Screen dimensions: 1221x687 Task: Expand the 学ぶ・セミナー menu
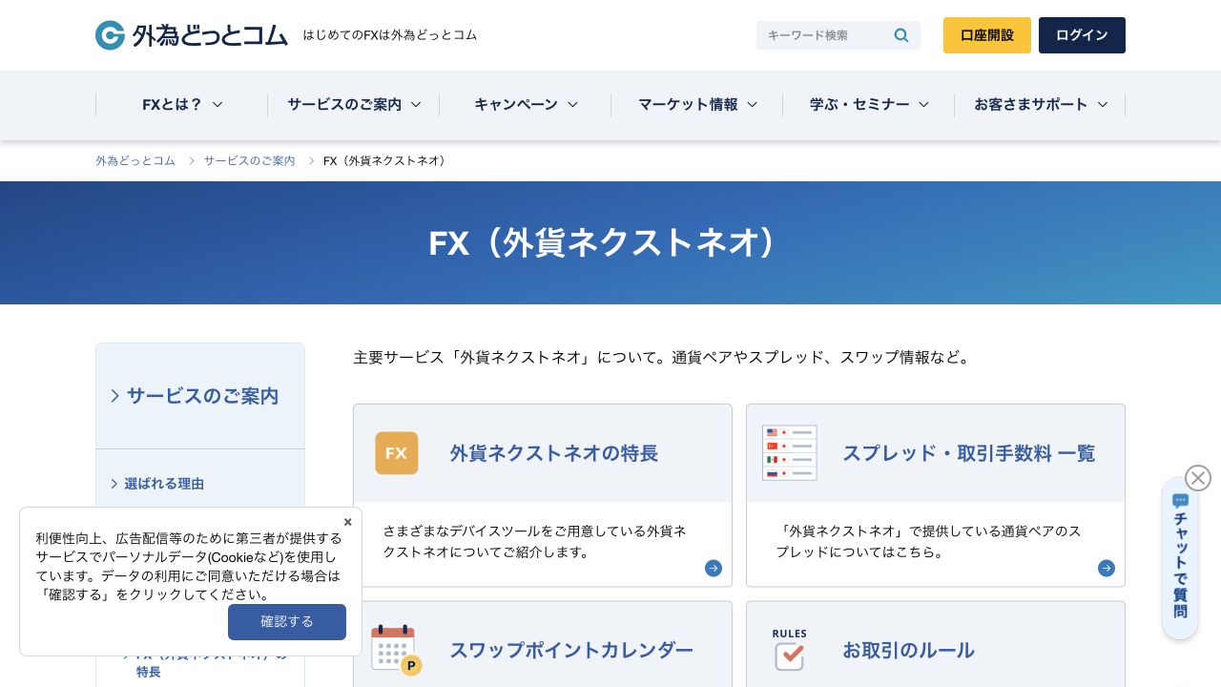[x=869, y=105]
